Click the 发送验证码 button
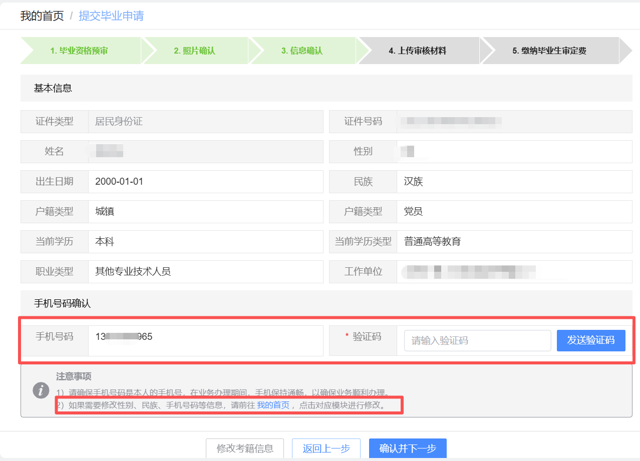The width and height of the screenshot is (640, 461). (x=590, y=340)
